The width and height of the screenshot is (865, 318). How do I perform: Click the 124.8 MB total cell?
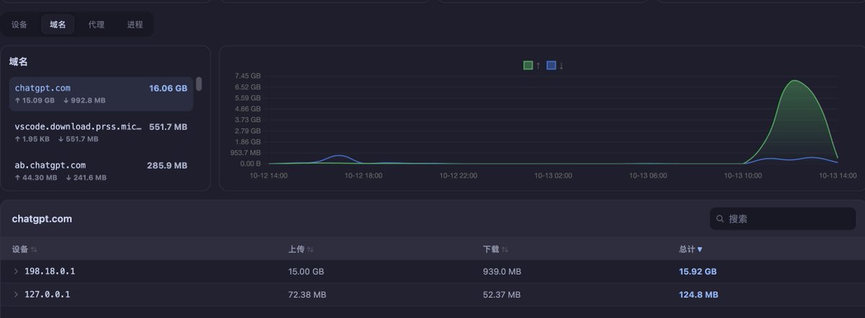point(698,294)
